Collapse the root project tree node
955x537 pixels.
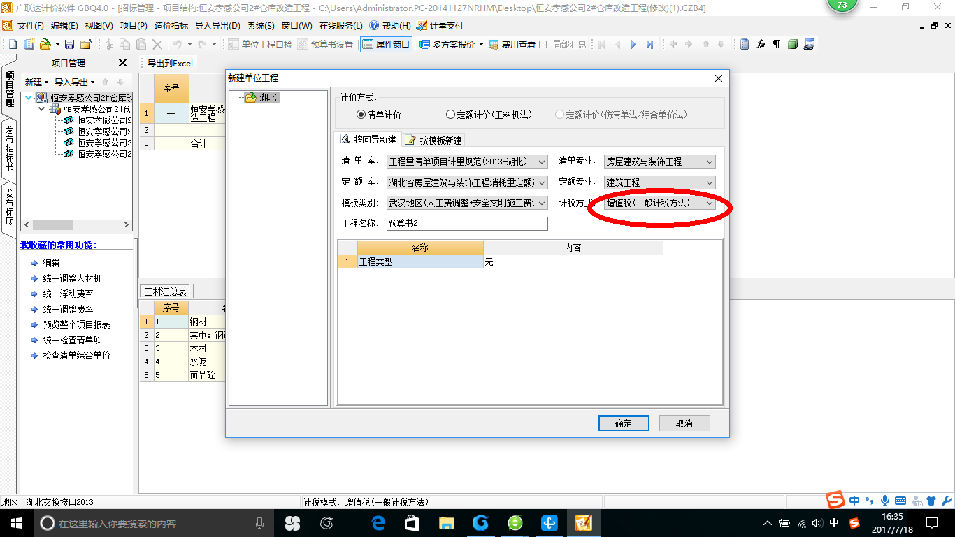pyautogui.click(x=29, y=98)
